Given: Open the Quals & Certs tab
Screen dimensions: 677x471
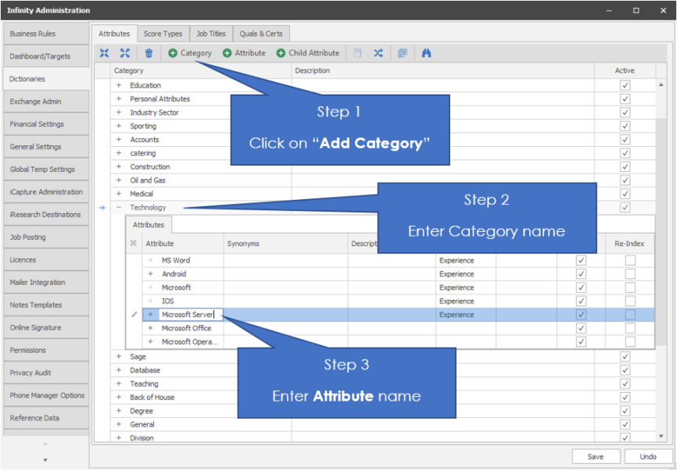Looking at the screenshot, I should (x=261, y=34).
